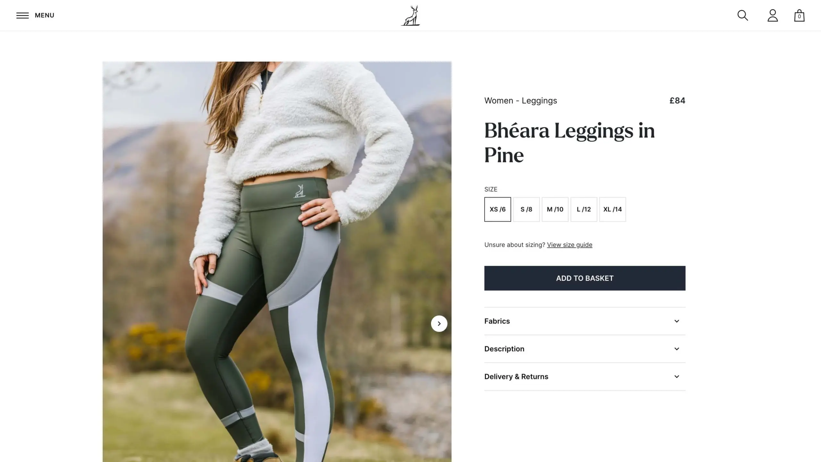
Task: Click the leggings product photo
Action: coord(277,262)
